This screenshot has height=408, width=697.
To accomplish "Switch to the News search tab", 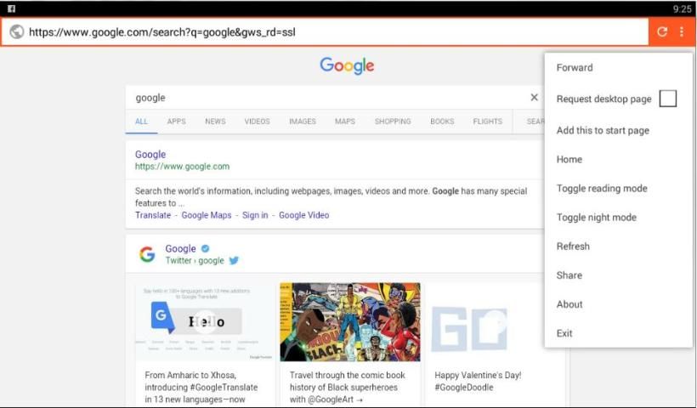I will coord(215,122).
